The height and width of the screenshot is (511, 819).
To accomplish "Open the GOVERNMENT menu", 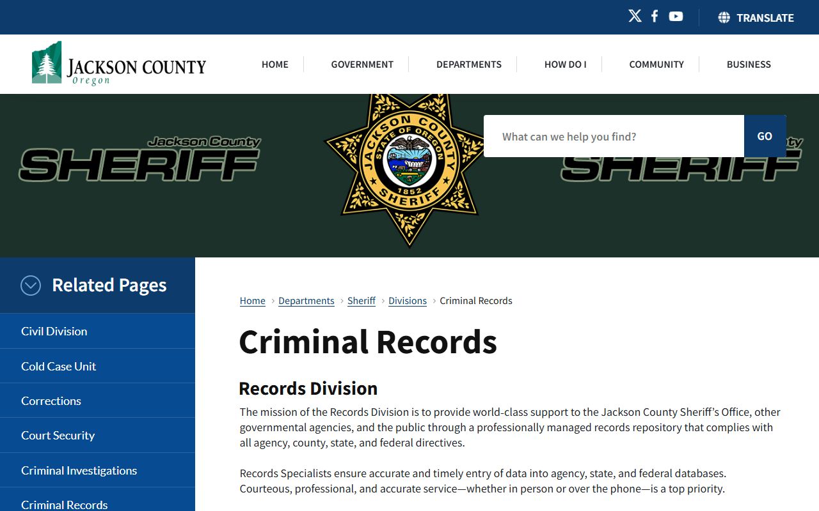I will [x=362, y=65].
